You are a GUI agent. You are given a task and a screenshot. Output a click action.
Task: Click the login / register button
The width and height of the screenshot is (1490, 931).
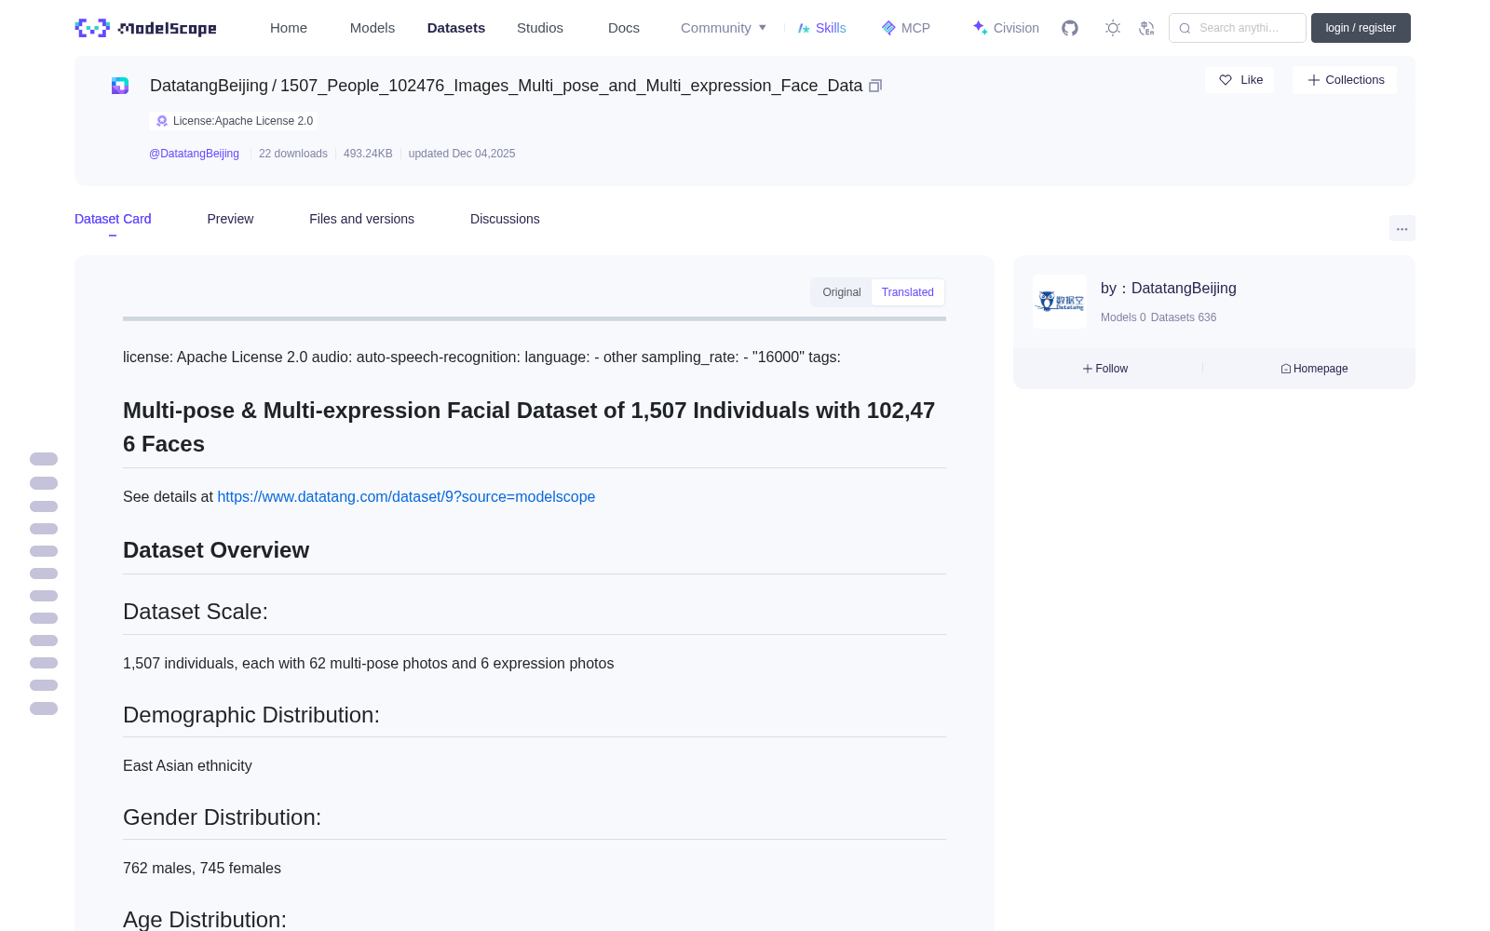tap(1361, 28)
